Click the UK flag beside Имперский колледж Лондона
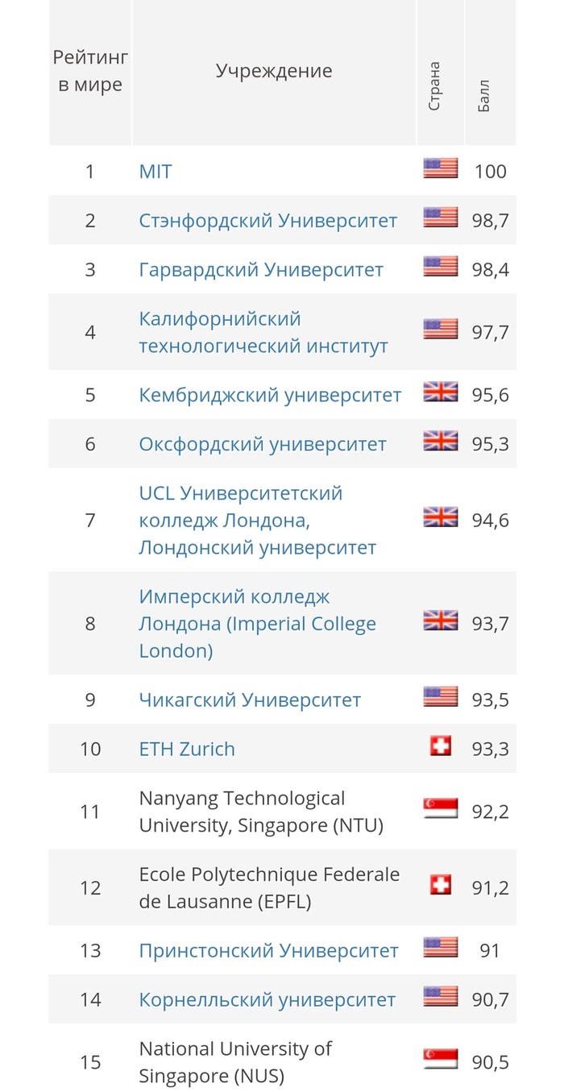The image size is (564, 1092). coord(440,621)
